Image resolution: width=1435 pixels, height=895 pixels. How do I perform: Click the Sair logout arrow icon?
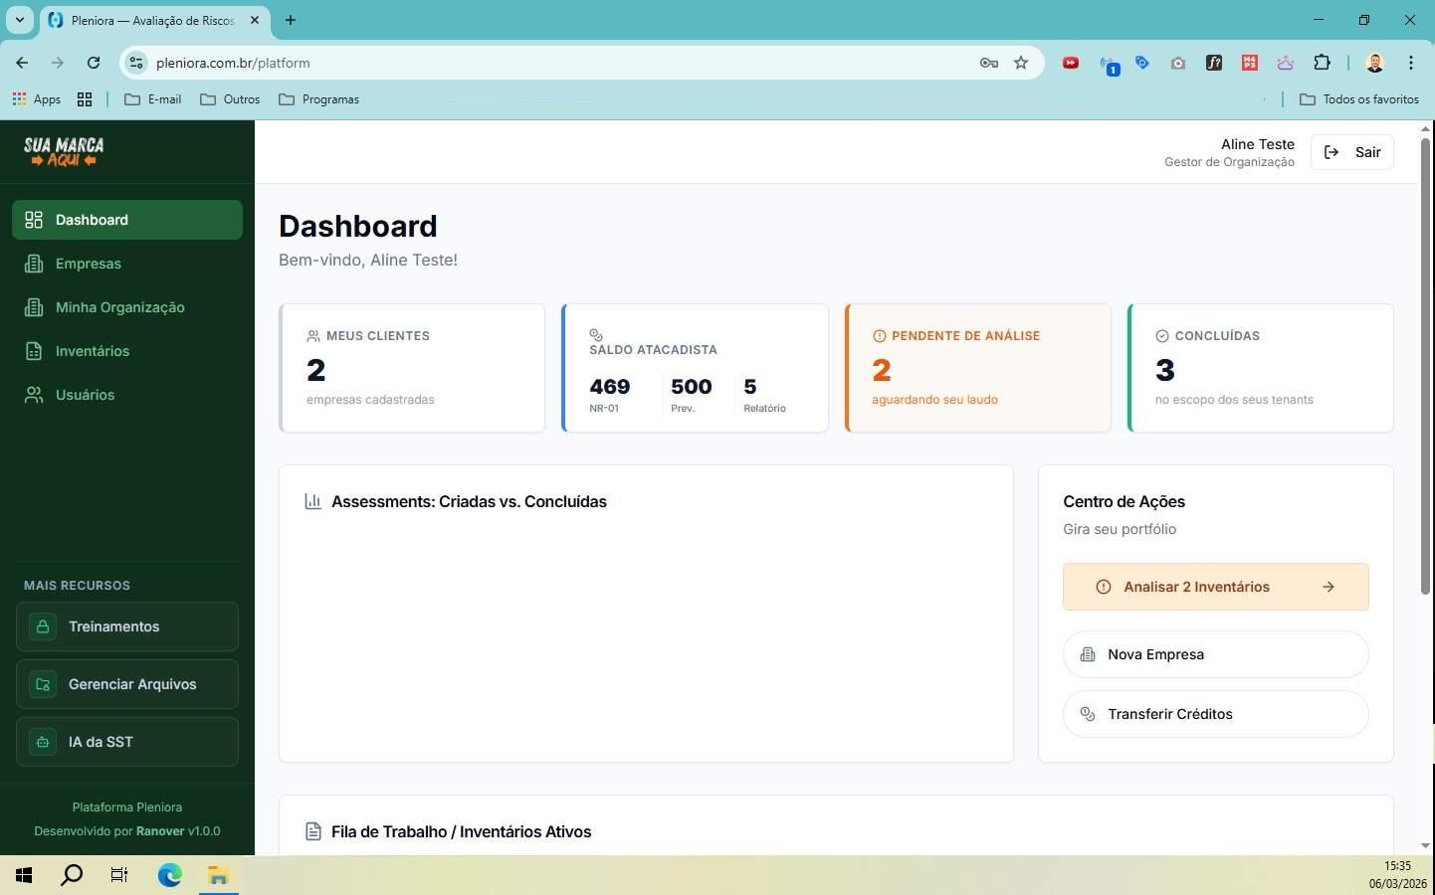[1332, 152]
